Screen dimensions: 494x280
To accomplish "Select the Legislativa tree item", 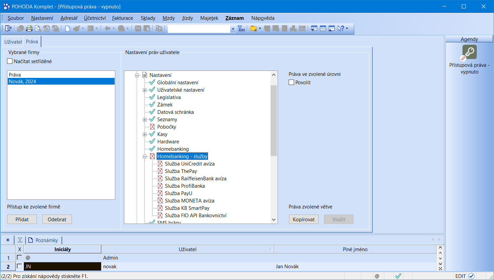I will [169, 97].
